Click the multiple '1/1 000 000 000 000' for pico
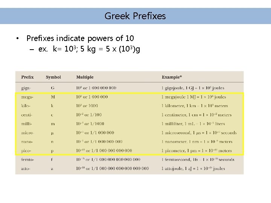Viewport: 271px width, 203px height. (112, 151)
